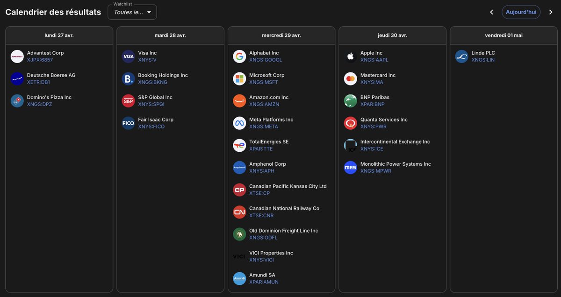Click the Amphenol logo icon
This screenshot has width=561, height=297.
239,168
